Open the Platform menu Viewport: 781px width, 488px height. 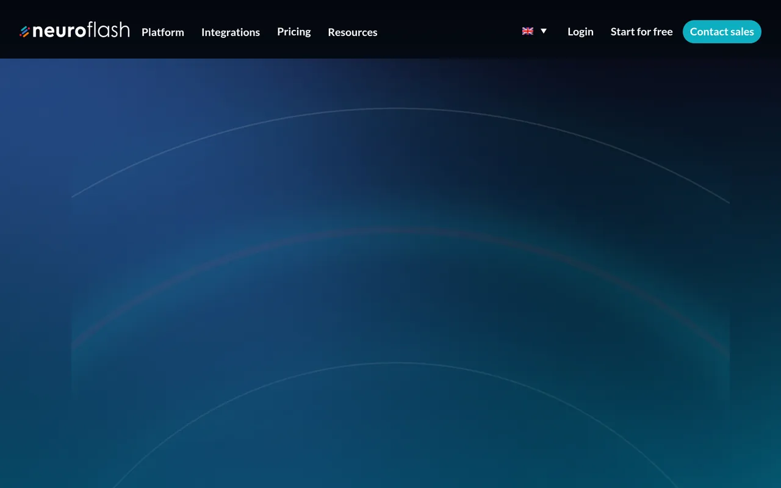click(163, 32)
